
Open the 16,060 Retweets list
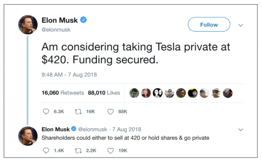click(x=63, y=93)
